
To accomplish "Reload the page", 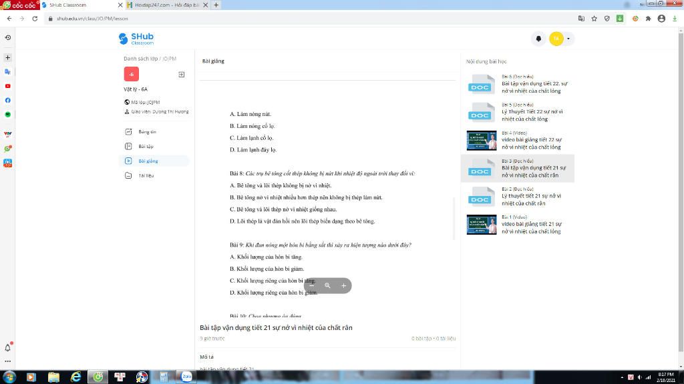I will coord(35,19).
